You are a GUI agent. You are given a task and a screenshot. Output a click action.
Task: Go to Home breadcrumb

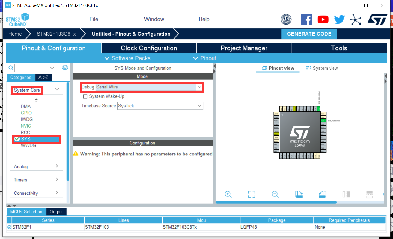[15, 34]
